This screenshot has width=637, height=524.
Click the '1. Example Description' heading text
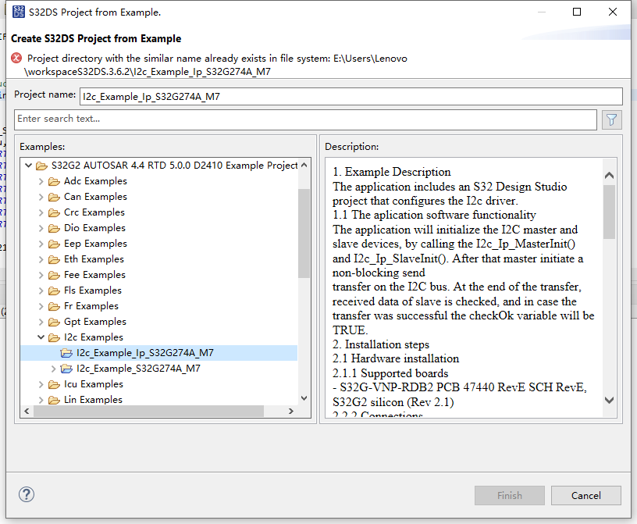[392, 172]
